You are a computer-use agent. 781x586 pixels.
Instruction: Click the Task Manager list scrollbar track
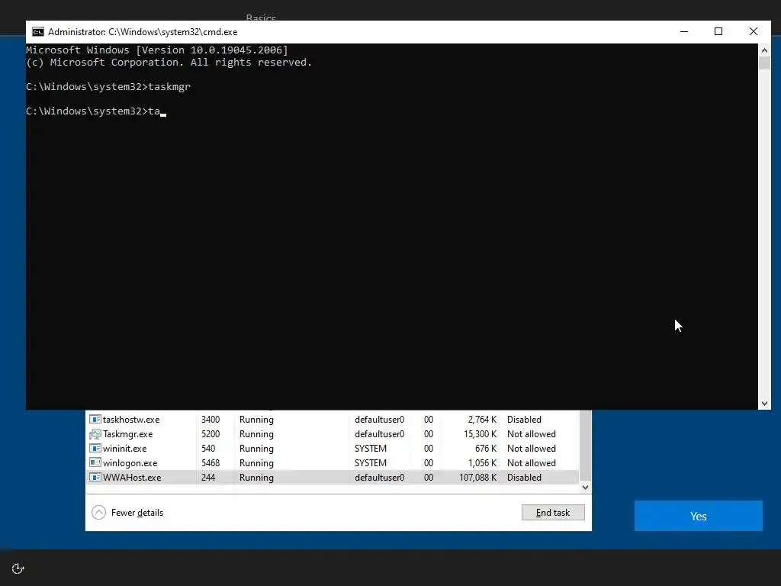click(586, 446)
